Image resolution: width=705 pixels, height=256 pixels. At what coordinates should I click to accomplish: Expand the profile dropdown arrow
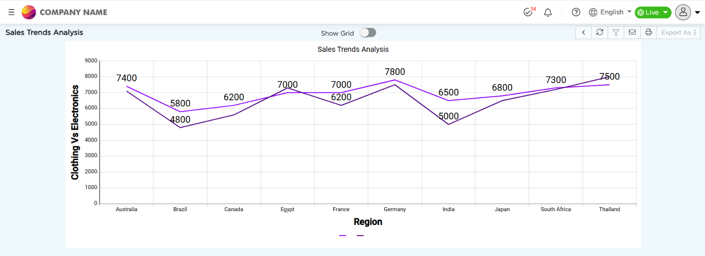pyautogui.click(x=698, y=12)
